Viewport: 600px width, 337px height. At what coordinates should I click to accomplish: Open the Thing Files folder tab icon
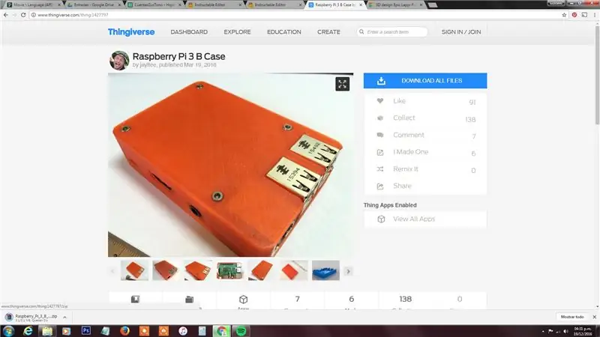tap(190, 299)
